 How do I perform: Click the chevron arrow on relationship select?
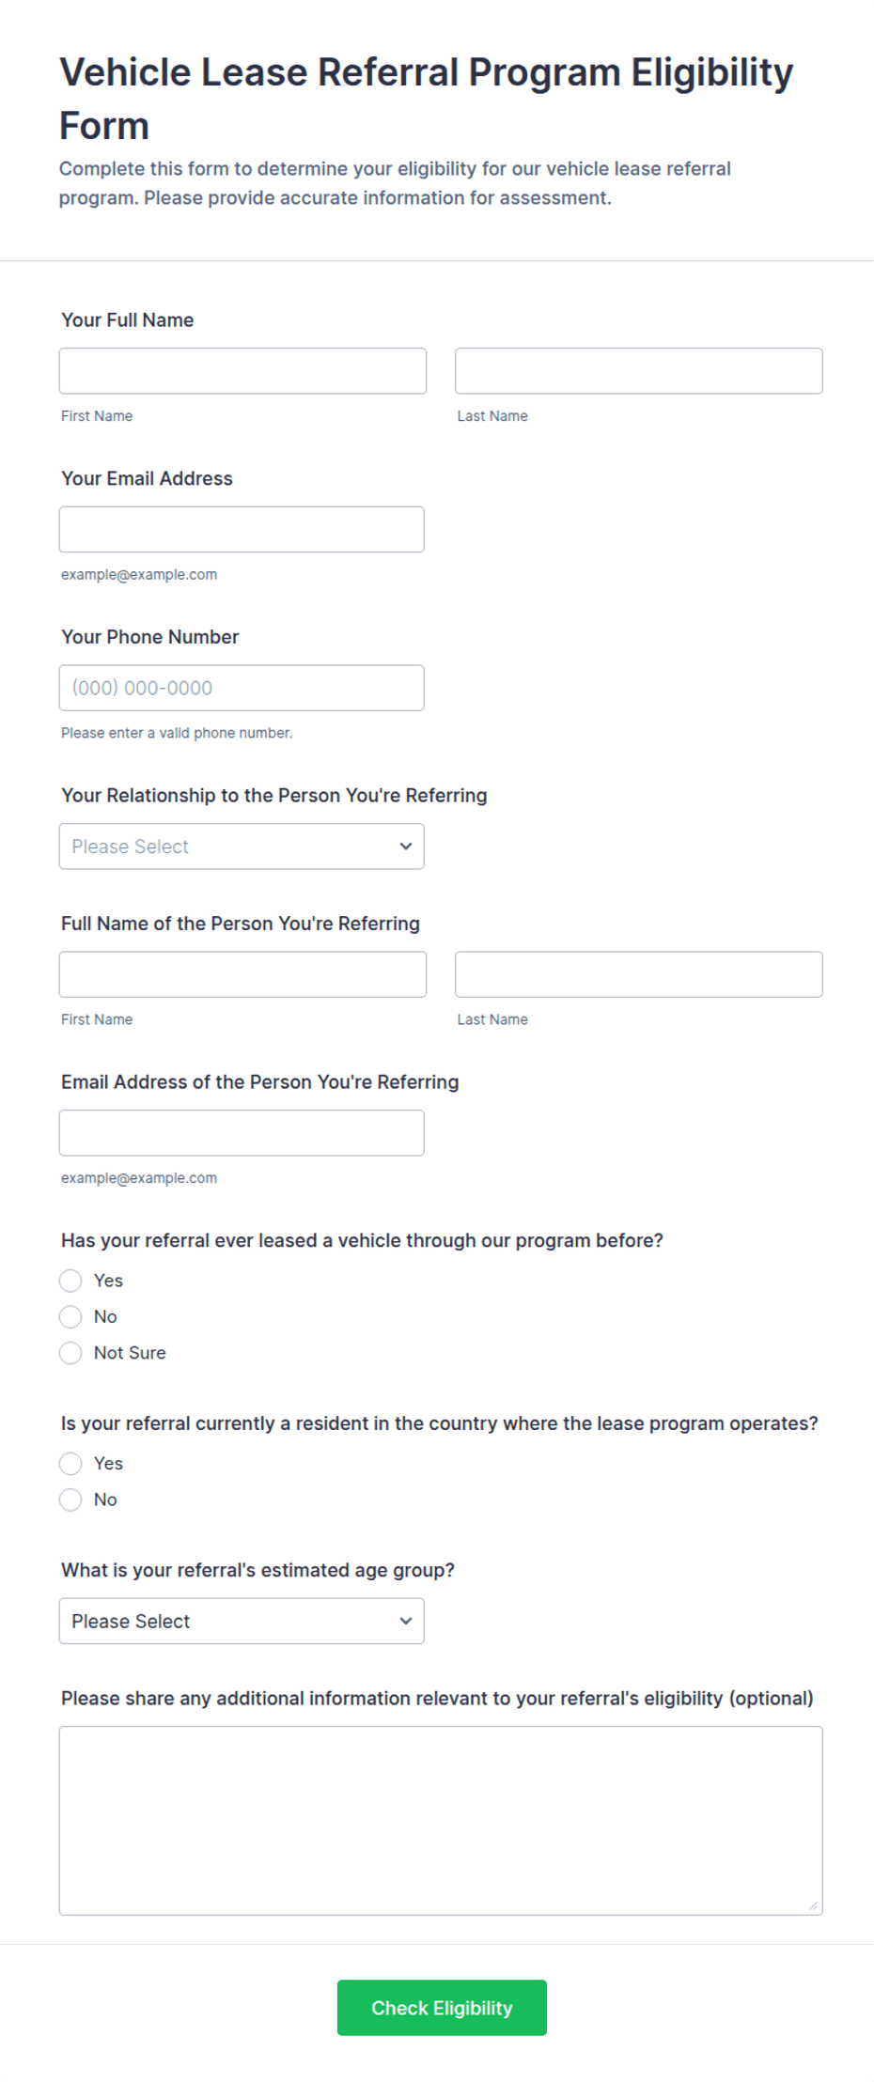pos(406,847)
